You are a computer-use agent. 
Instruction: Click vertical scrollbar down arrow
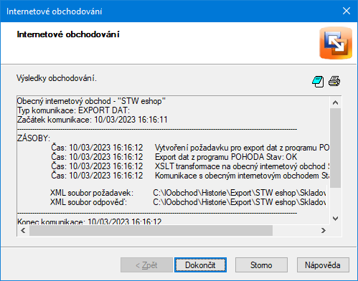click(336, 219)
